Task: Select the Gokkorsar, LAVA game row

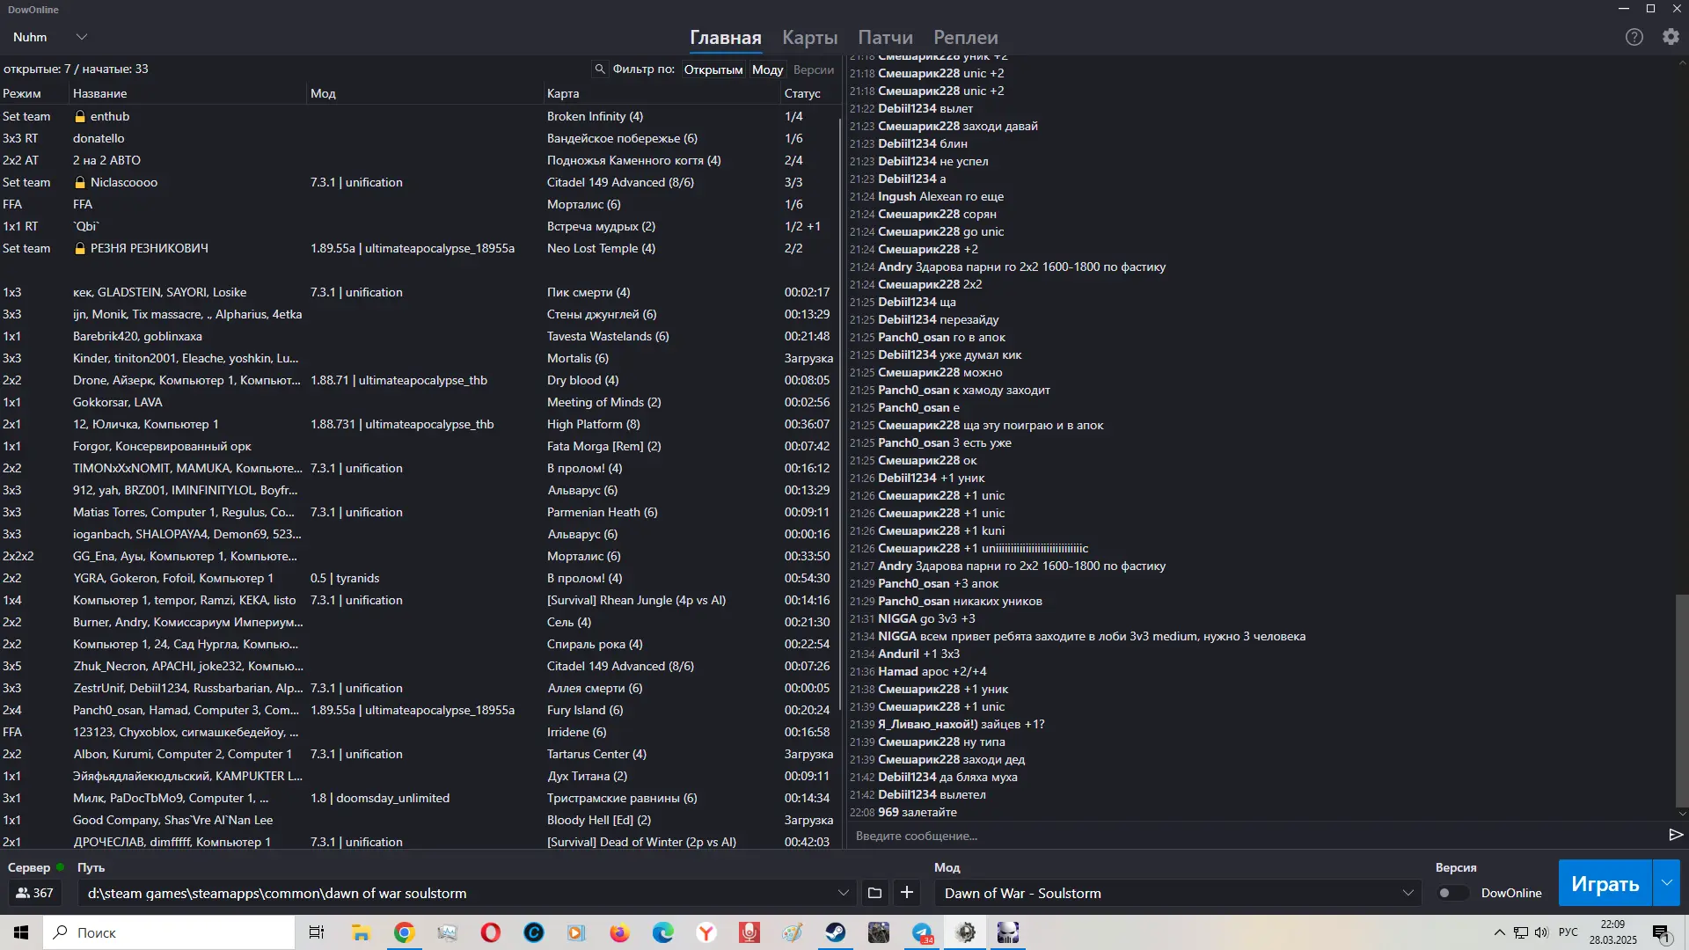Action: (x=419, y=402)
